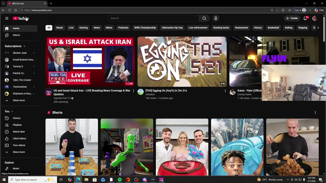
Task: Open Your videos in the sidebar
Action: [20, 145]
